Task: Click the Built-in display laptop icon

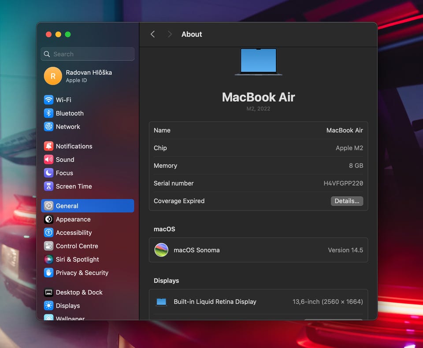Action: tap(161, 302)
